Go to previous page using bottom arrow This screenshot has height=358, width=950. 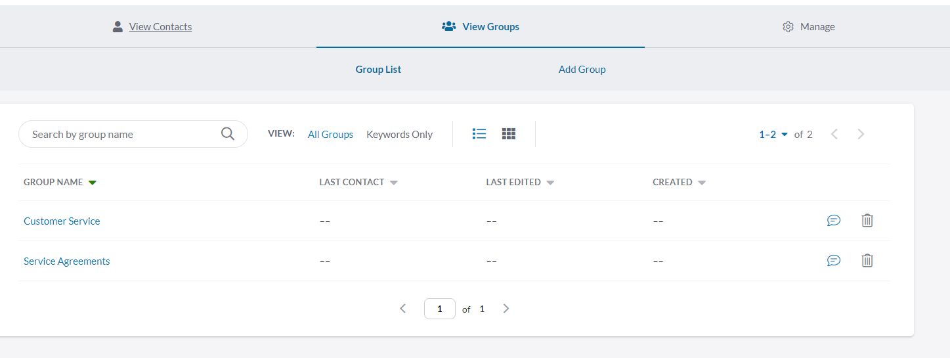pos(403,309)
